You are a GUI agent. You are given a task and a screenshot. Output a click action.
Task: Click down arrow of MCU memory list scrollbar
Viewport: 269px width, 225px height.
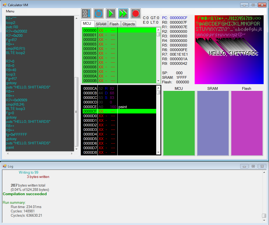tap(158, 81)
